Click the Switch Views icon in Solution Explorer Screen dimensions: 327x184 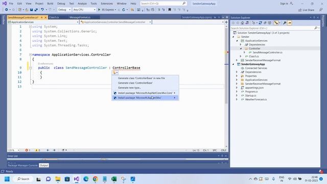(x=247, y=23)
